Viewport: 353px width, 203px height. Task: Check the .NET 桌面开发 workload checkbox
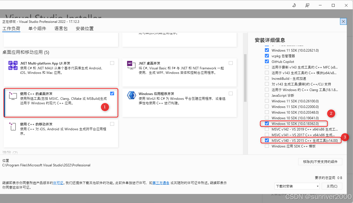click(x=231, y=63)
